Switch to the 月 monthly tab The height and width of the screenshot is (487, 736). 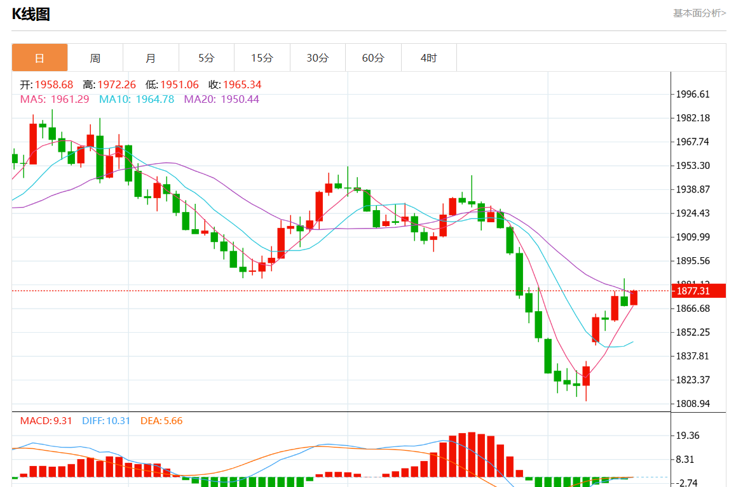point(151,58)
